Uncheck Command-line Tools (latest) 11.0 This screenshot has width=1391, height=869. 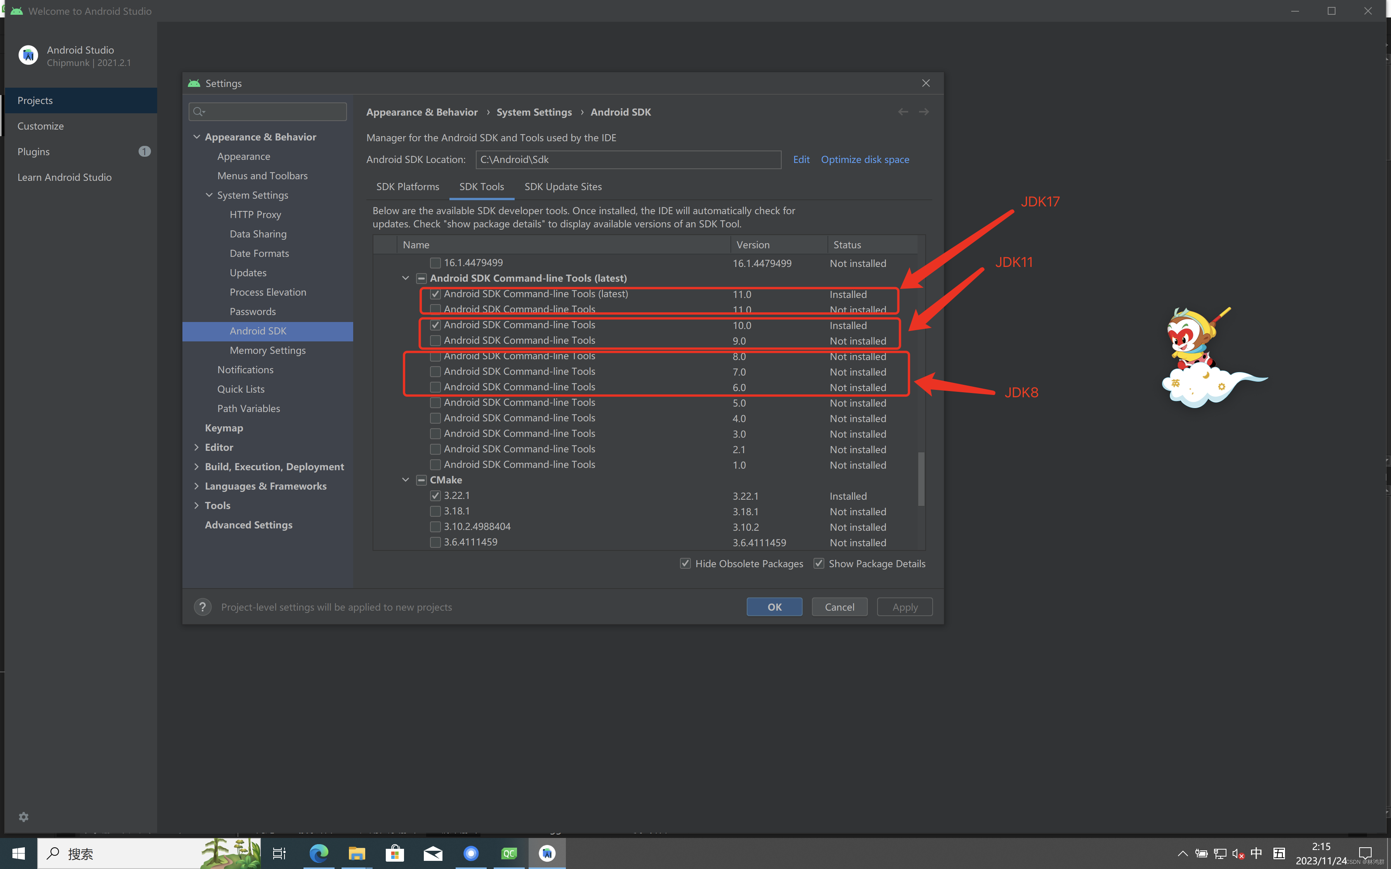[436, 294]
